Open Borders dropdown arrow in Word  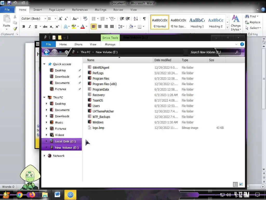143,27
